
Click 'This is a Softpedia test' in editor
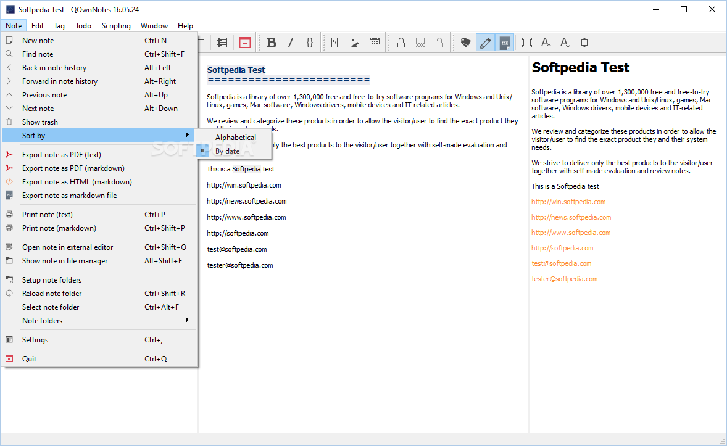click(241, 169)
